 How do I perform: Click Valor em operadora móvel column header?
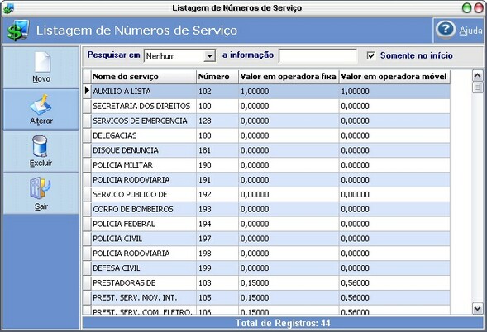point(394,77)
